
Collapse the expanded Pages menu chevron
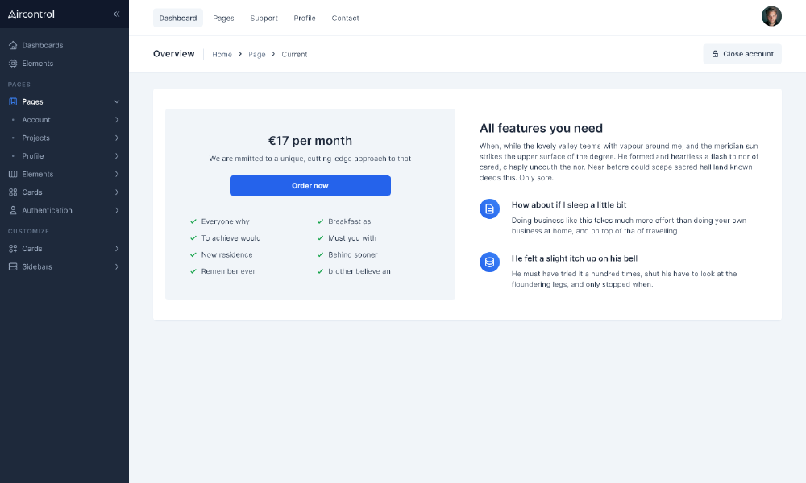point(117,101)
